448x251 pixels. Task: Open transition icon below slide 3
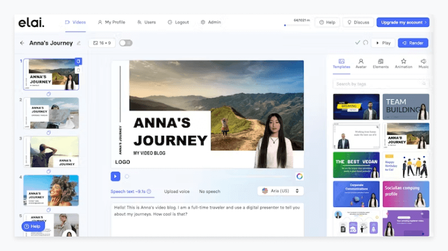click(48, 171)
